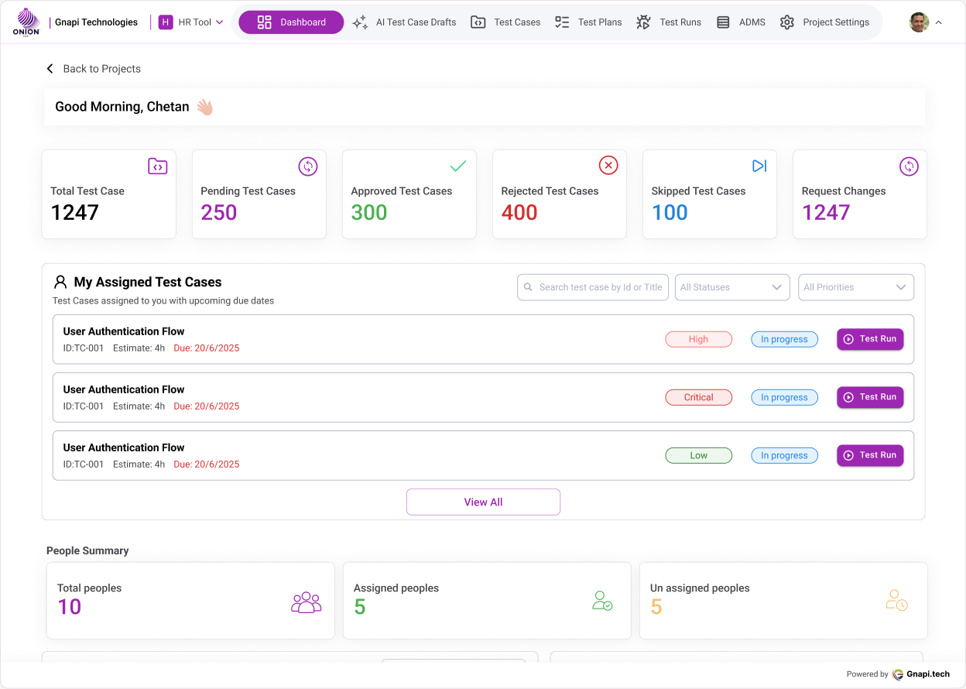
Task: Click the Low priority badge
Action: [699, 455]
